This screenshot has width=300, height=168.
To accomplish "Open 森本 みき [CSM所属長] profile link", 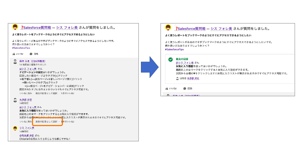I will (32, 61).
